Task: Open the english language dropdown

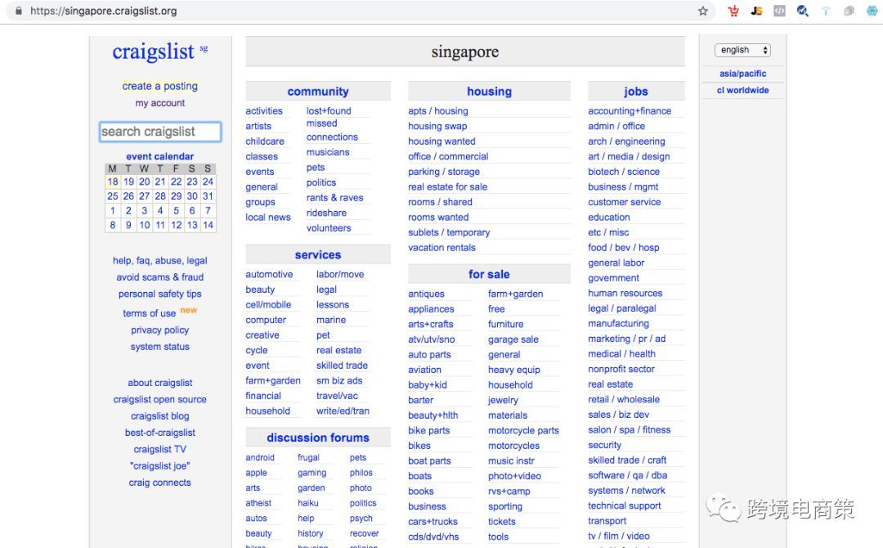Action: coord(742,50)
